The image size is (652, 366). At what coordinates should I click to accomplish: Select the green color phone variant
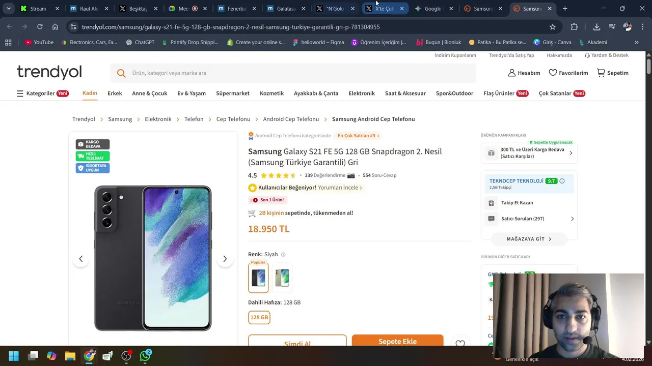(x=282, y=278)
